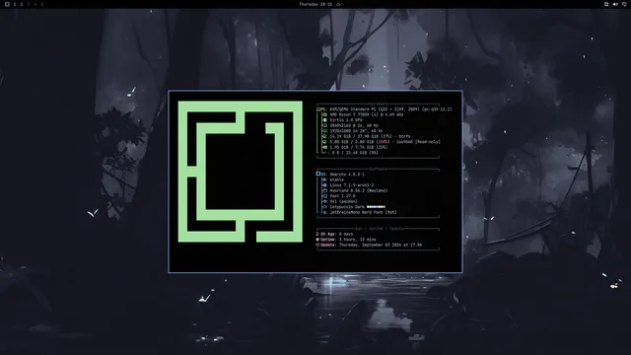Click the CPU icon beside AMD Ryzen 7
The width and height of the screenshot is (631, 355).
tap(324, 114)
